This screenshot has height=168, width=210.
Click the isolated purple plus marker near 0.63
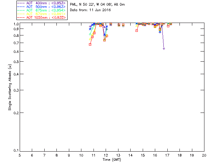(164, 49)
